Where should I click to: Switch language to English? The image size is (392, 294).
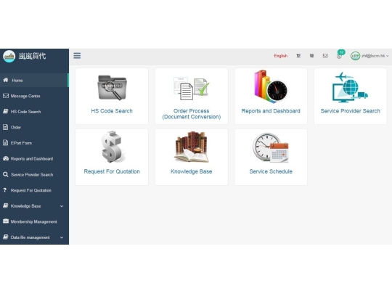click(280, 56)
